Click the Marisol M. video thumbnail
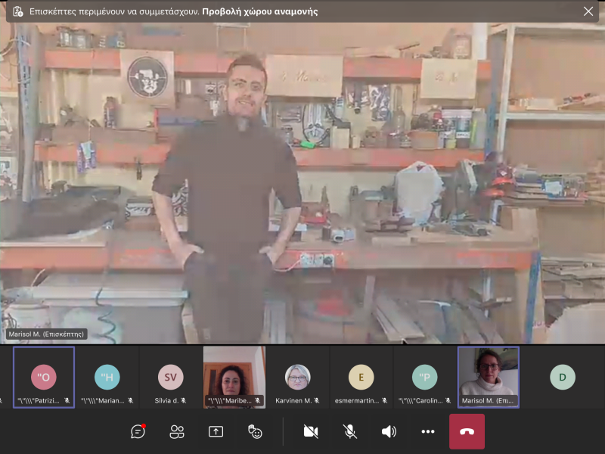The height and width of the screenshot is (454, 605). (x=489, y=376)
